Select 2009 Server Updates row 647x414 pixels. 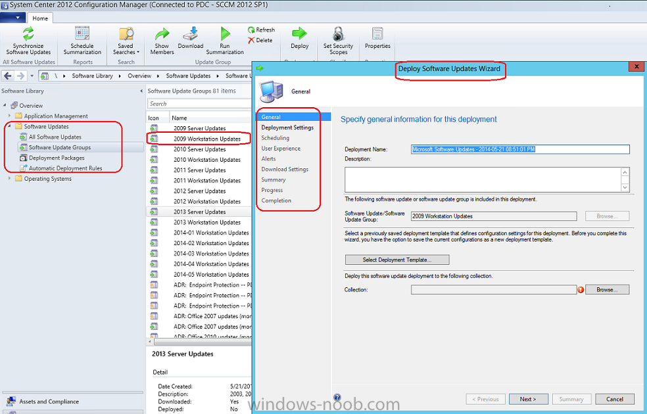199,128
